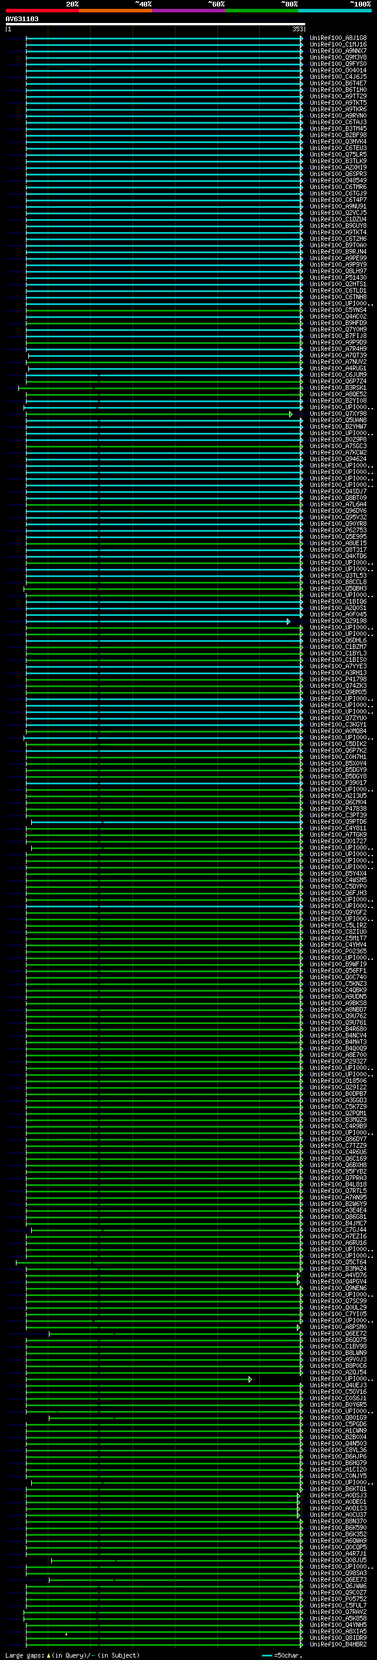The width and height of the screenshot is (377, 1660).
Task: Click the UniRef100_Q8IDR9 hit label
Action: (338, 1638)
